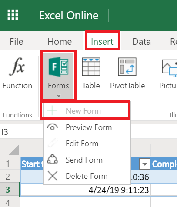Click the Functions group label
The image size is (177, 207).
(x=17, y=115)
